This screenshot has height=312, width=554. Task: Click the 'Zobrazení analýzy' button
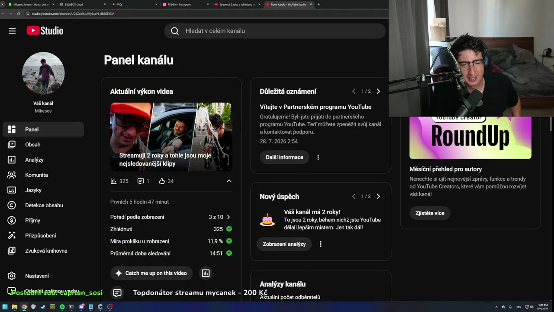(x=284, y=244)
